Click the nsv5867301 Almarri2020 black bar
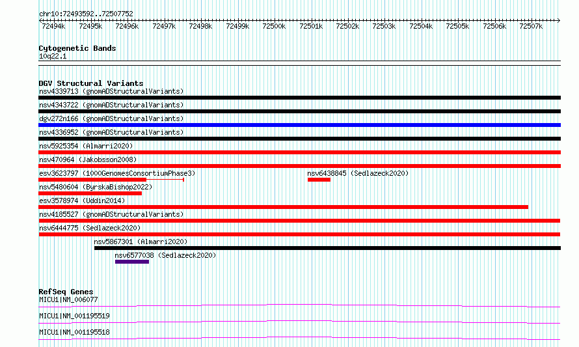 (327, 248)
